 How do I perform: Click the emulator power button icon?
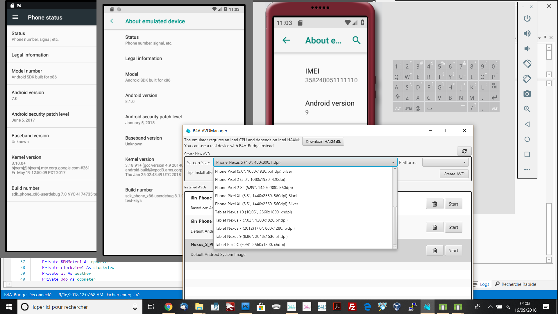tap(527, 18)
